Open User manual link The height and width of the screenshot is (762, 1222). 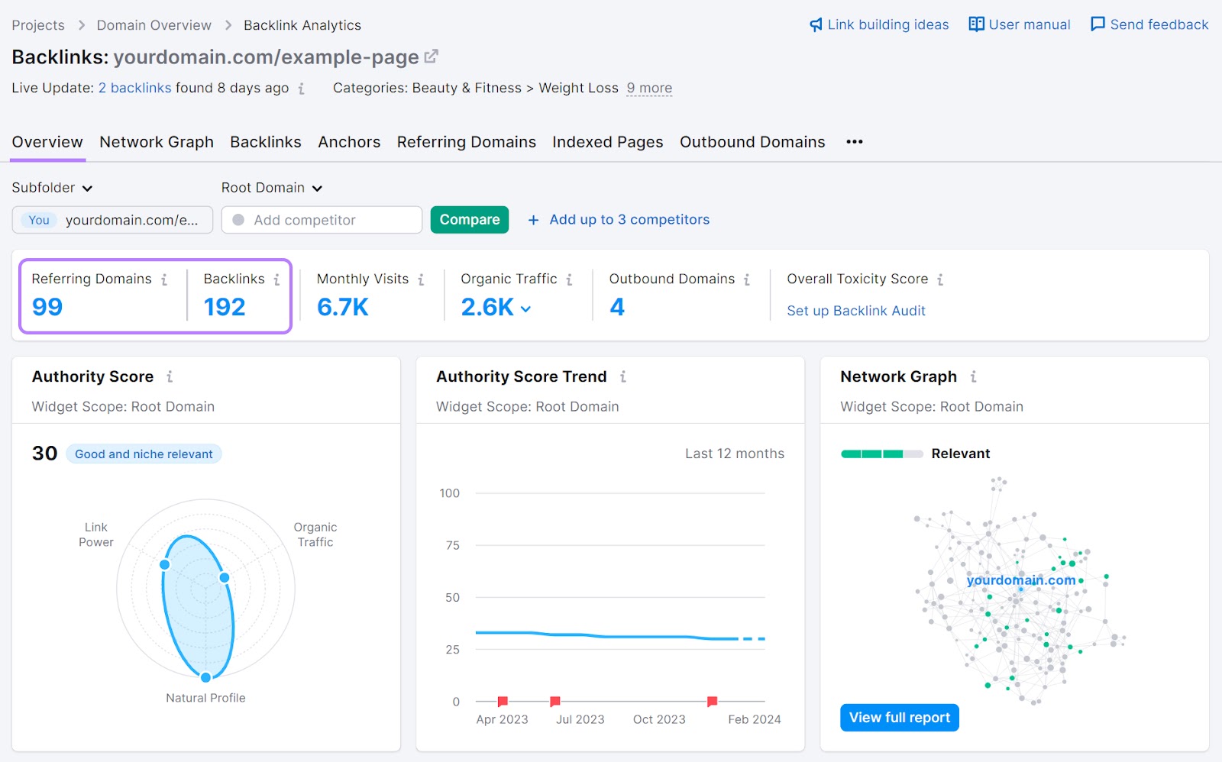pos(1030,24)
